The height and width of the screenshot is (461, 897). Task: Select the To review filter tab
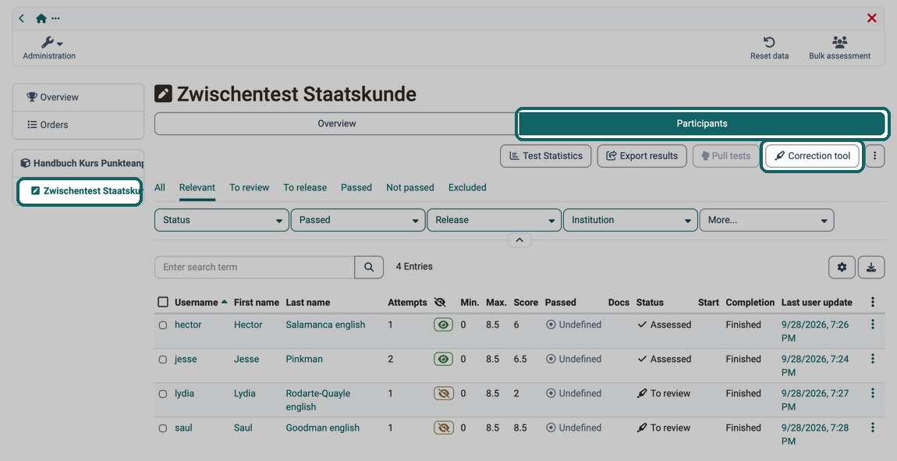(250, 188)
